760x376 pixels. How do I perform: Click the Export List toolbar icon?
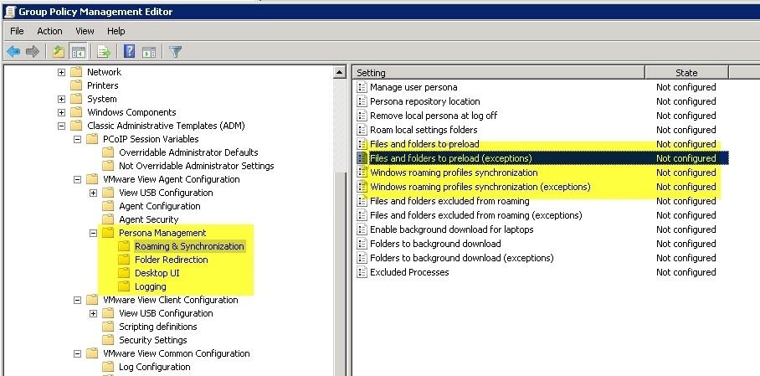[x=103, y=51]
